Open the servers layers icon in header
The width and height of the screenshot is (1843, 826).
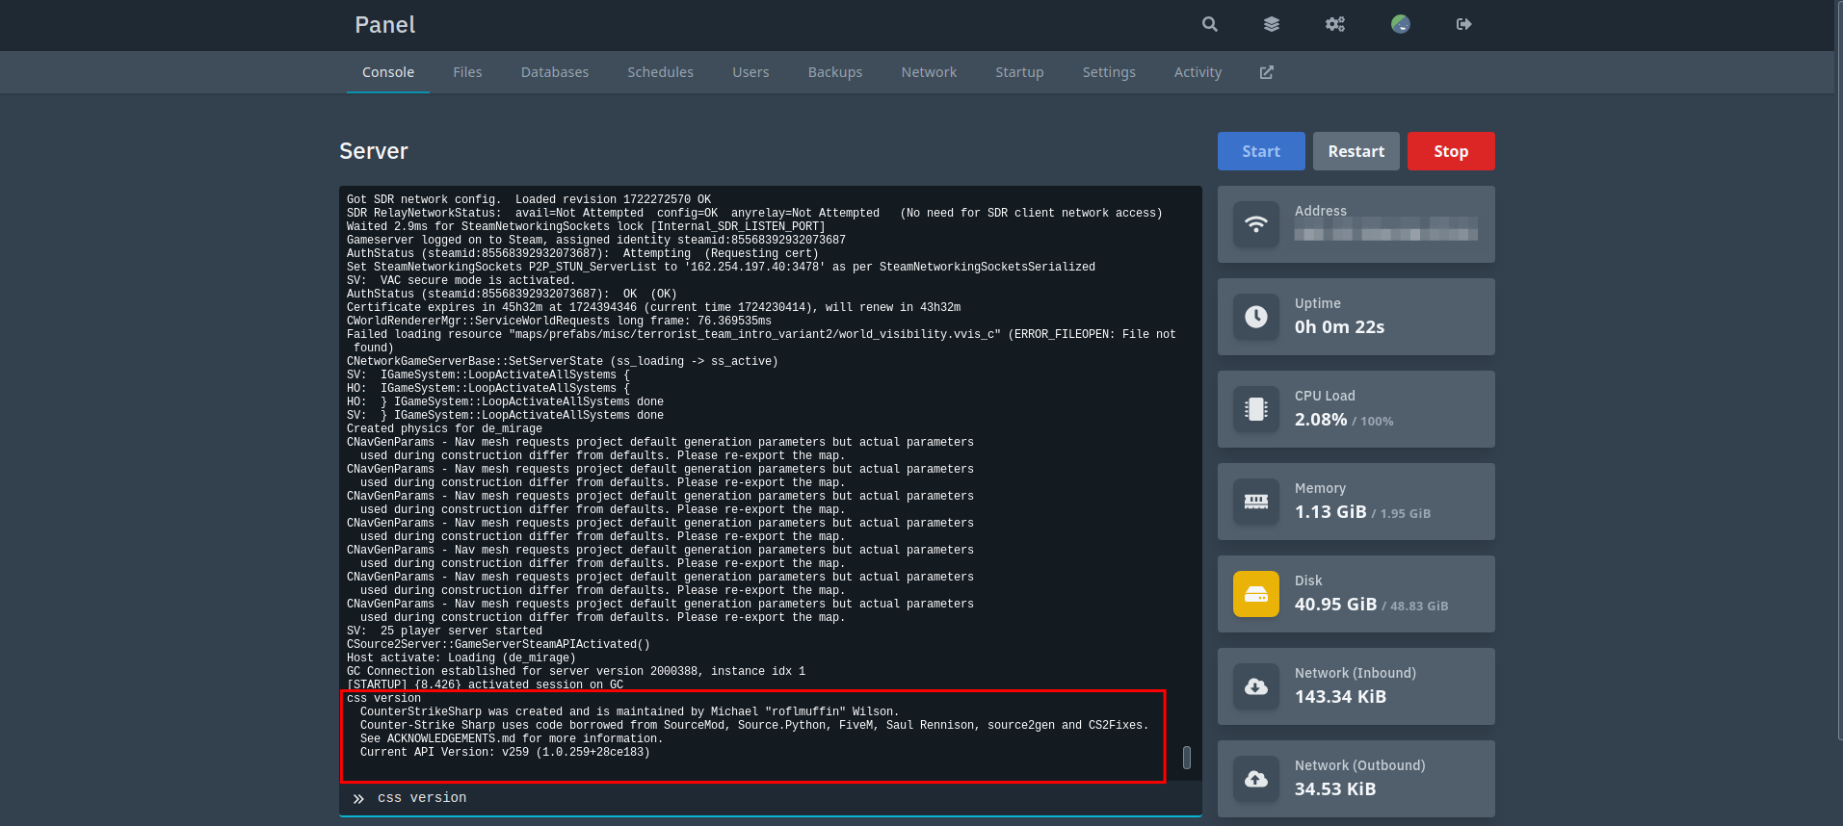(x=1272, y=24)
